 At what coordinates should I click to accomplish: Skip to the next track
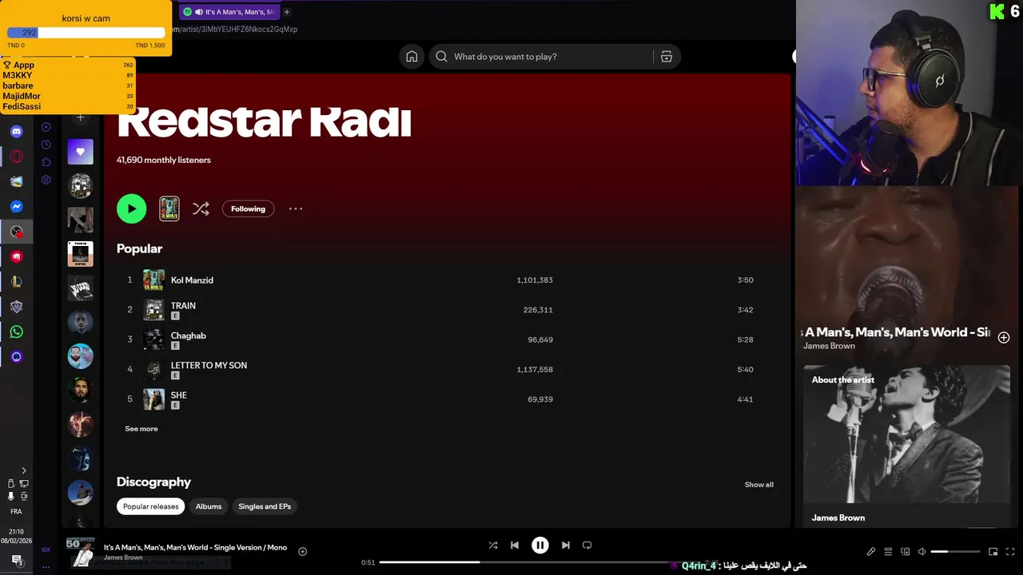coord(566,545)
